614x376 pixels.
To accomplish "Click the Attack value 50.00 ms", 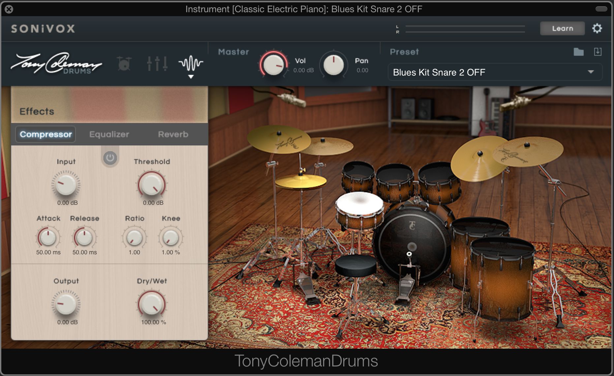I will (48, 252).
